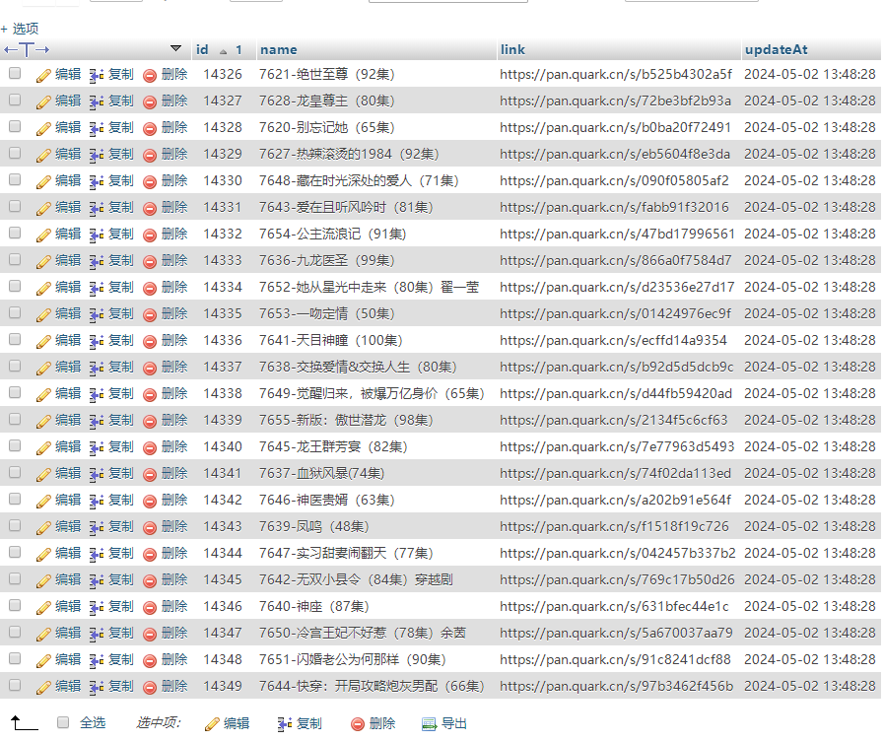This screenshot has height=742, width=884.
Task: Click the pencil edit icon for row 14336
Action: (x=43, y=341)
